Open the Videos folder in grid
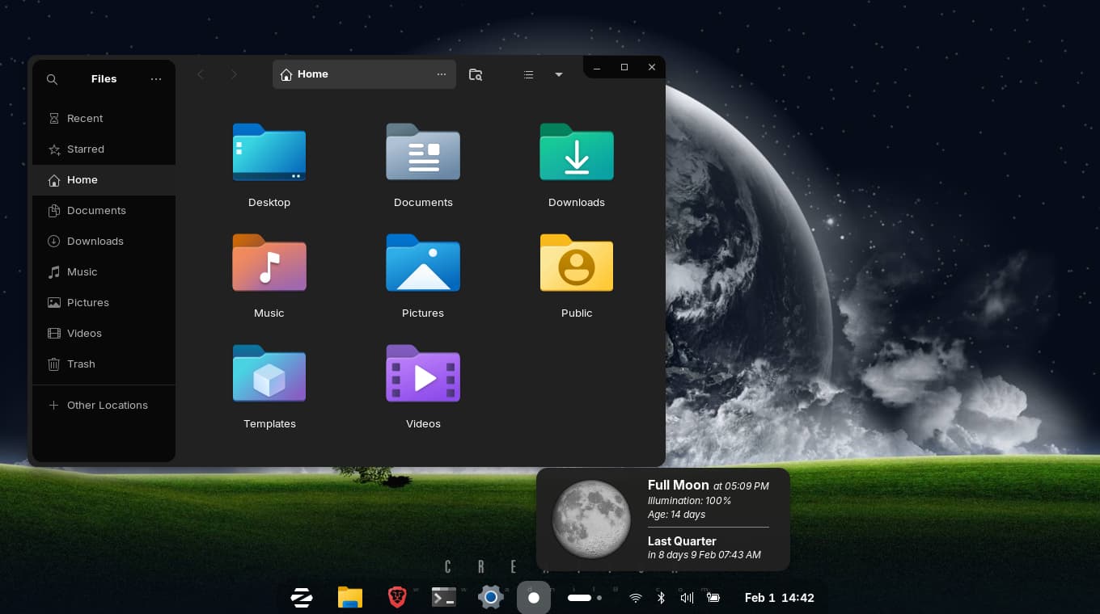 pyautogui.click(x=422, y=374)
